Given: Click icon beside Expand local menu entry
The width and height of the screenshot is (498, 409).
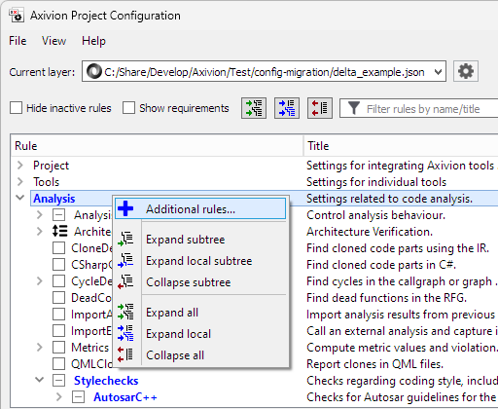Looking at the screenshot, I should pyautogui.click(x=125, y=333).
